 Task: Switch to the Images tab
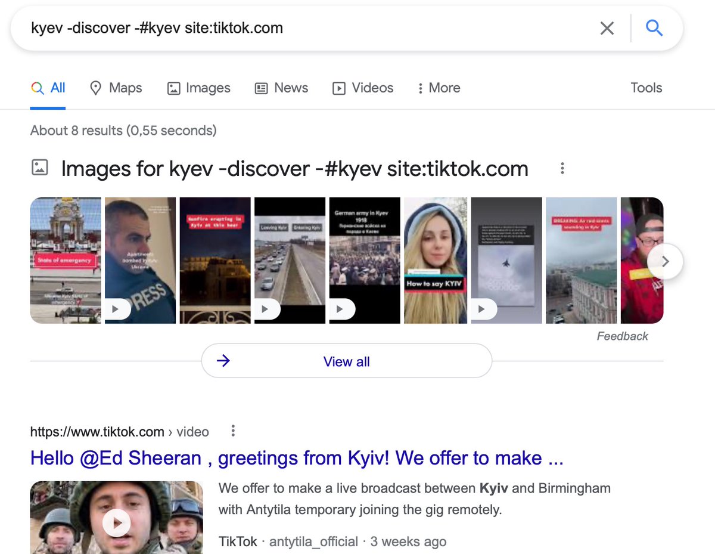pos(199,88)
